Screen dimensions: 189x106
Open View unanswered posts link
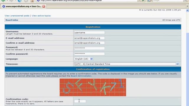[x=17, y=16]
